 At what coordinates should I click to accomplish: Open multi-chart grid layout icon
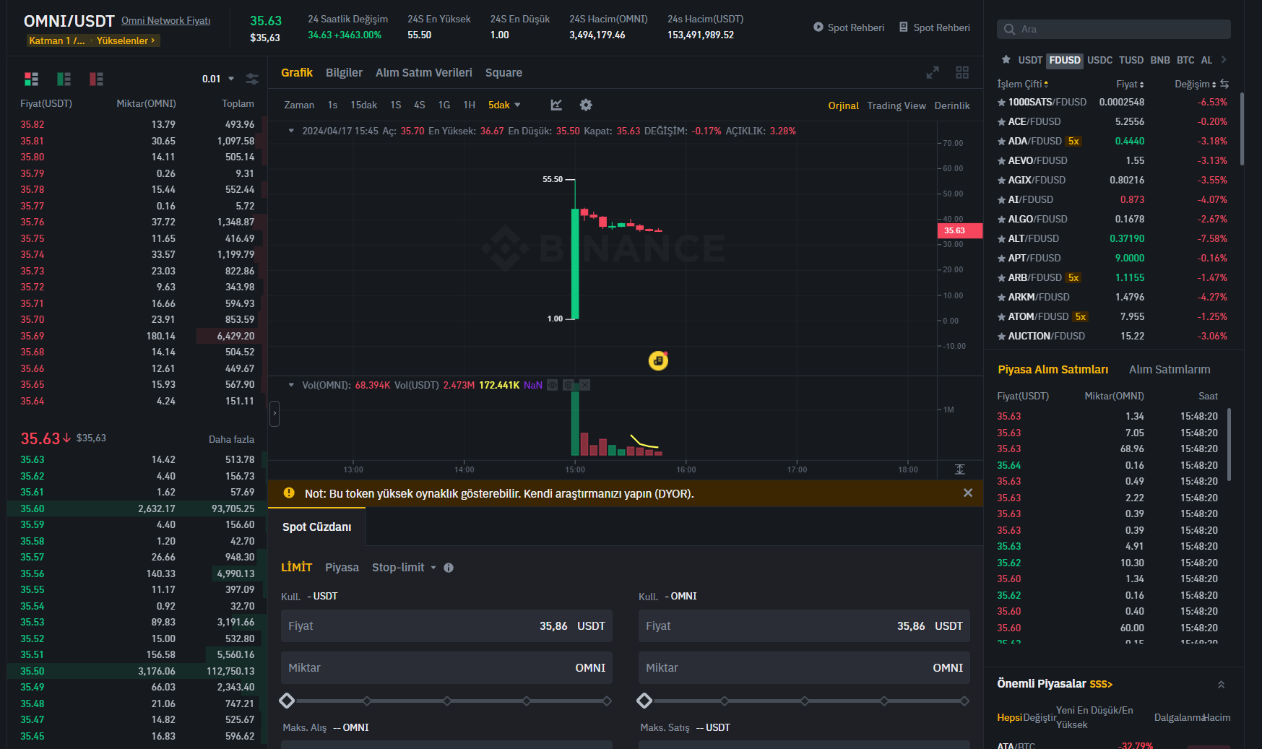[962, 73]
